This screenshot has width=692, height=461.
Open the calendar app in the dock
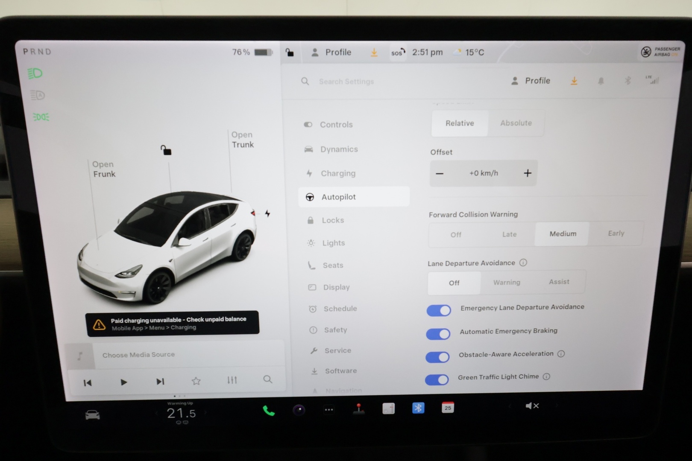point(448,408)
